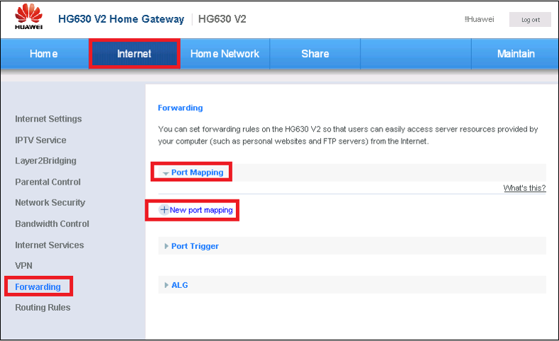Collapse the Port Mapping section arrow

165,173
